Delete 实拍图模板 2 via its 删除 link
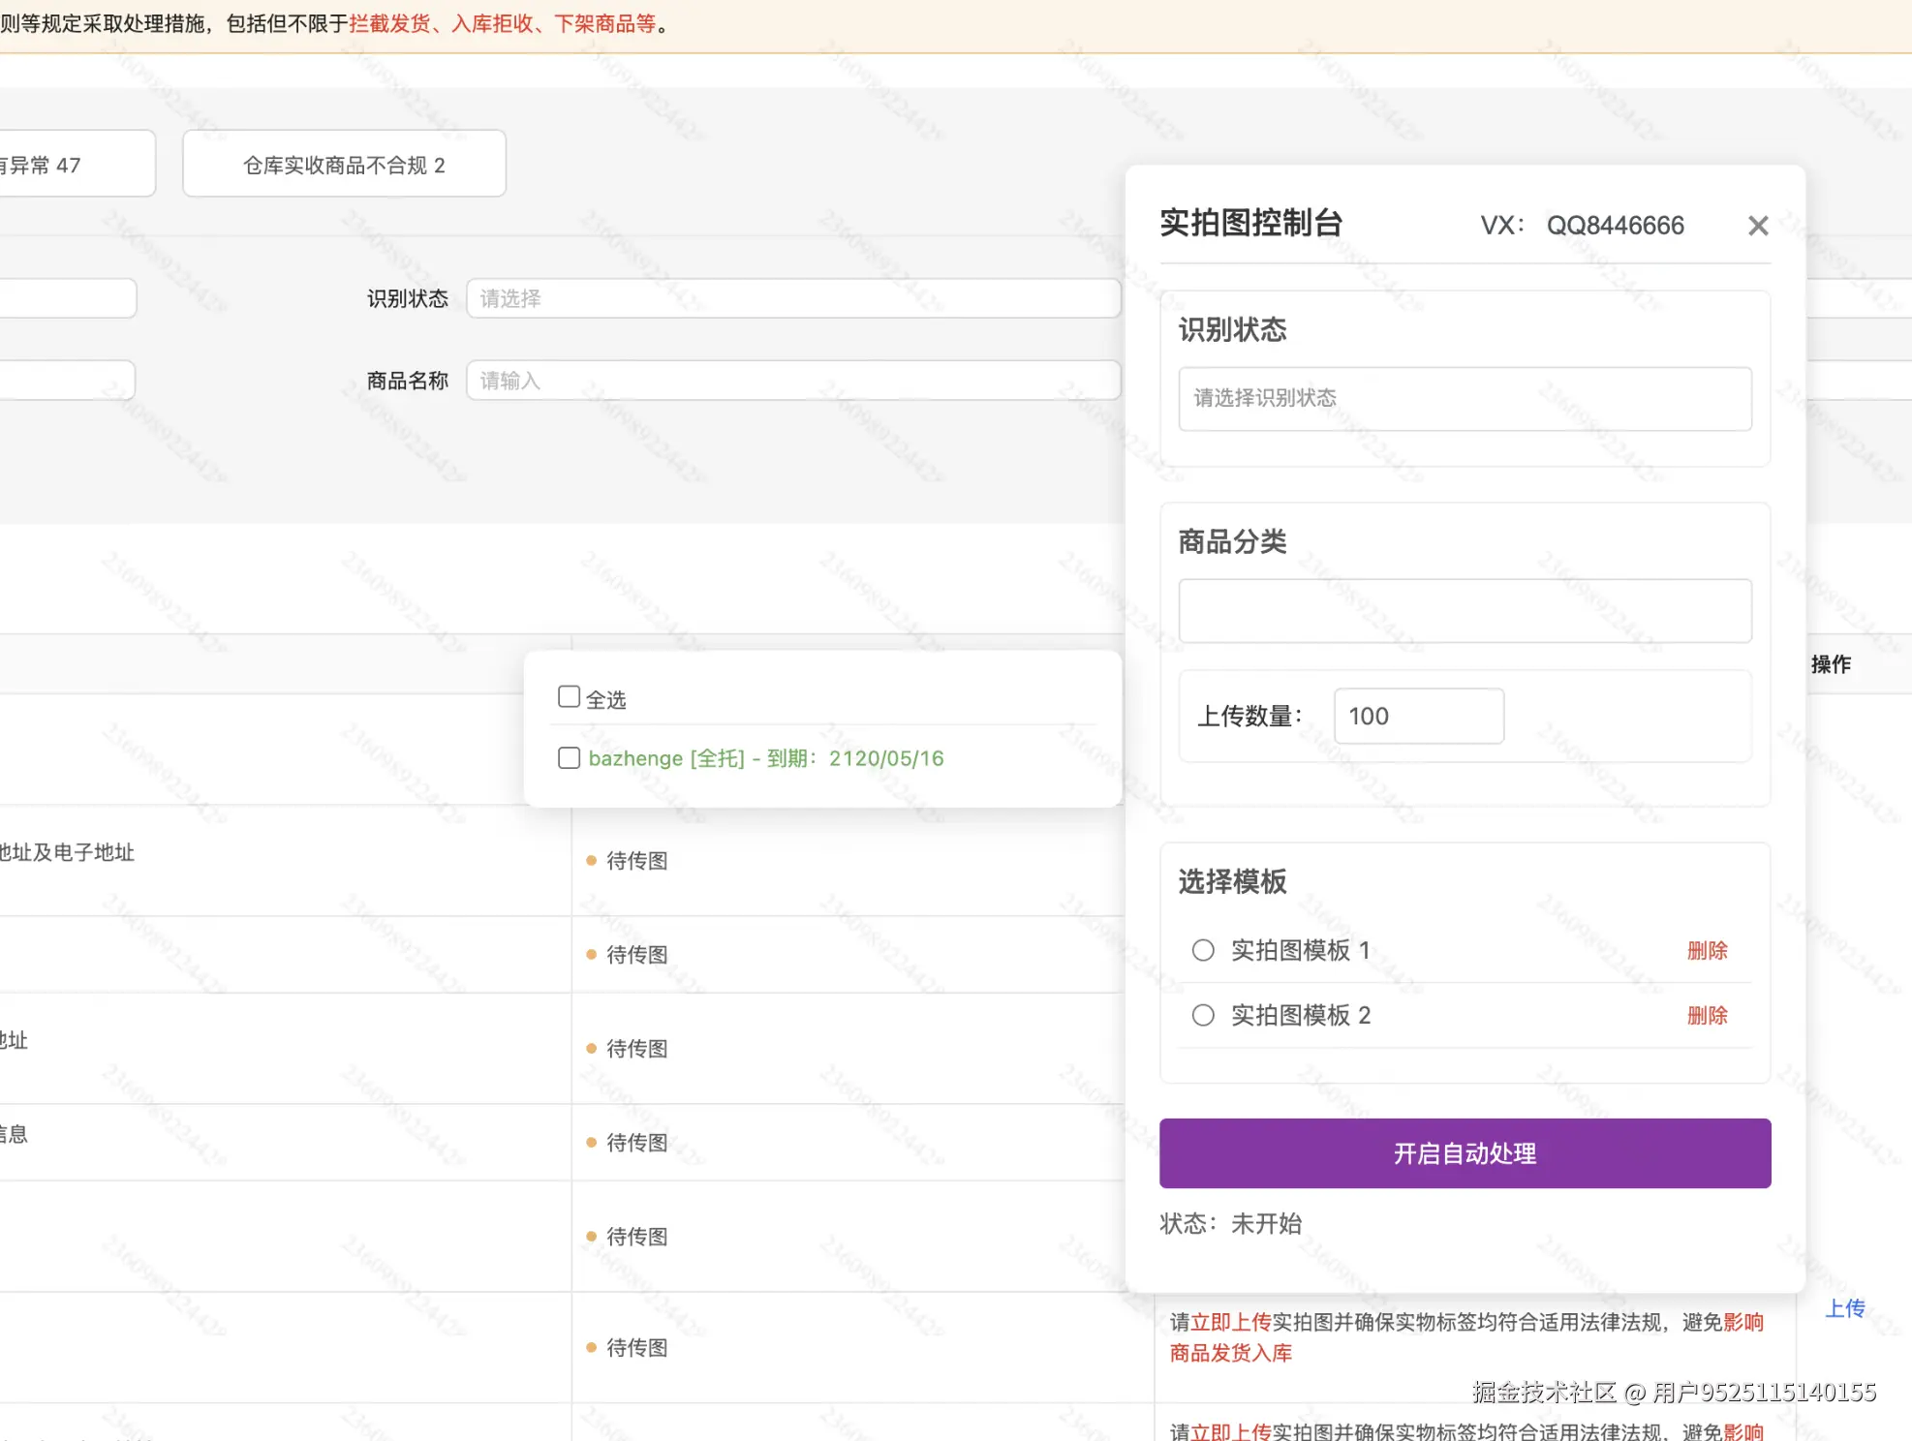This screenshot has width=1912, height=1441. (1708, 1015)
